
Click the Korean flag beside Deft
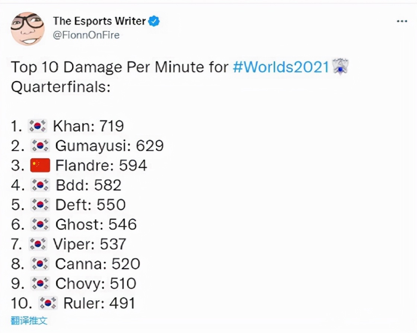pyautogui.click(x=40, y=205)
